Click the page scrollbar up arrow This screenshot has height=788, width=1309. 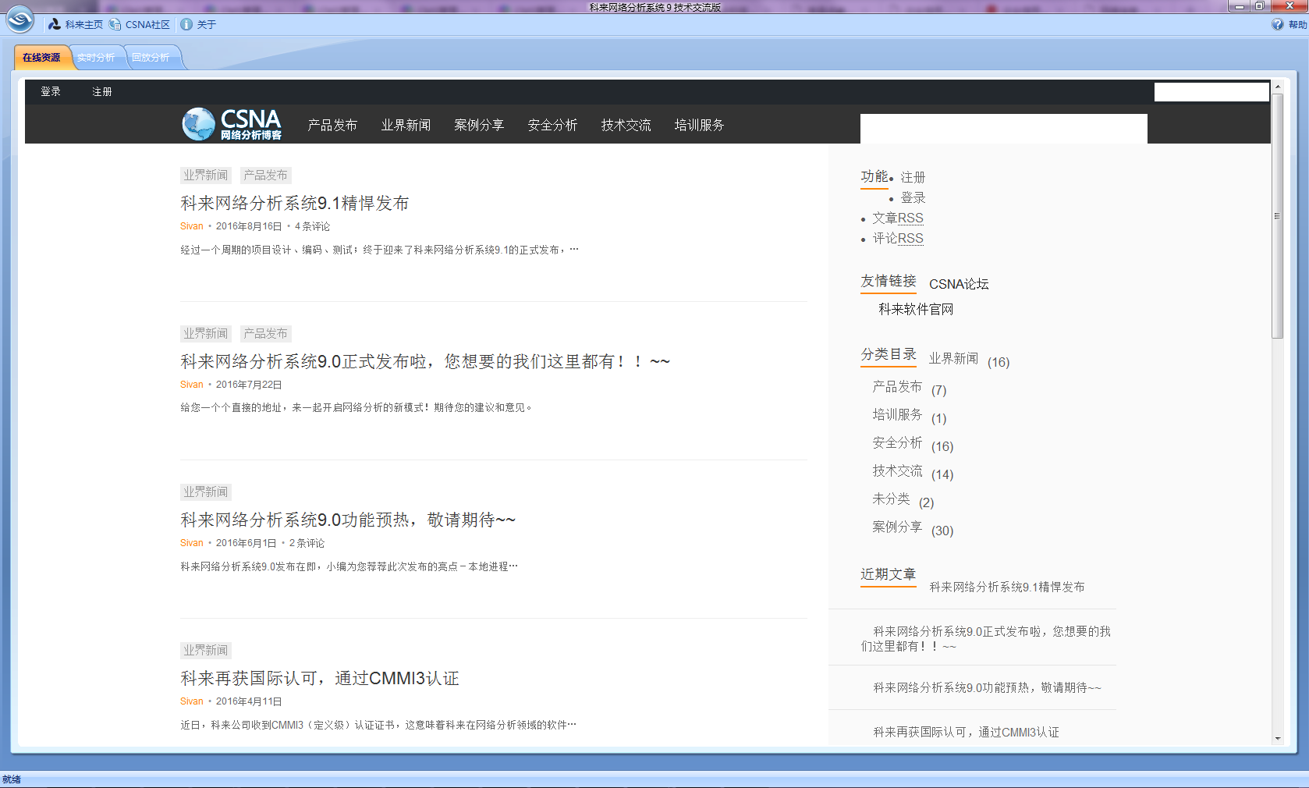(1278, 87)
